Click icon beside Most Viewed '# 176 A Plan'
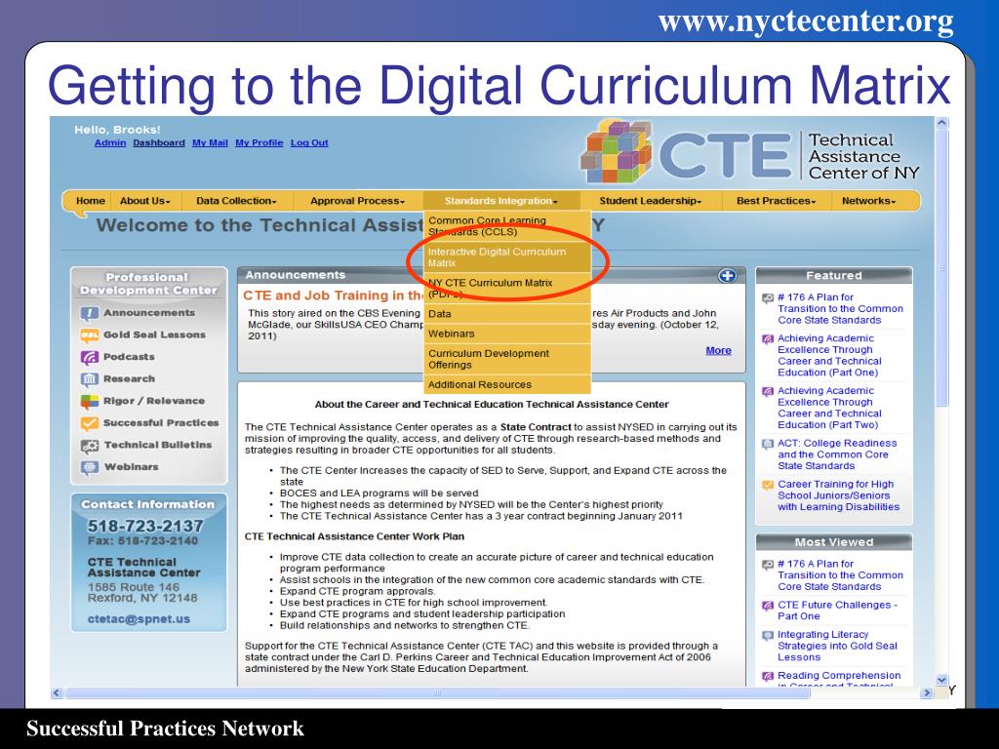This screenshot has height=749, width=999. coord(768,565)
